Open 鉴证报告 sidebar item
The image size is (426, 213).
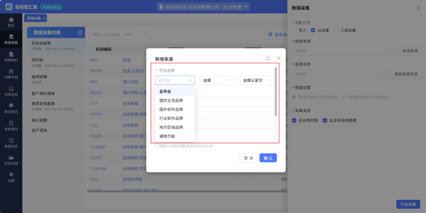click(x=11, y=108)
